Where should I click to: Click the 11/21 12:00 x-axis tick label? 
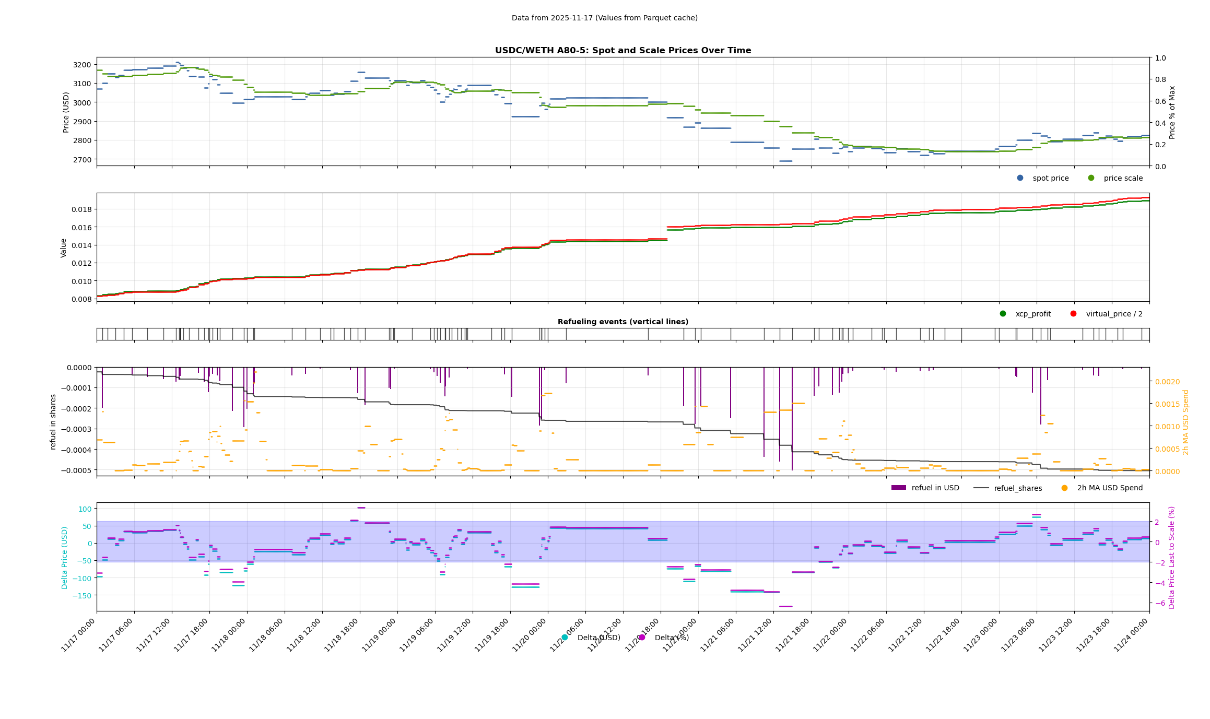pyautogui.click(x=755, y=635)
